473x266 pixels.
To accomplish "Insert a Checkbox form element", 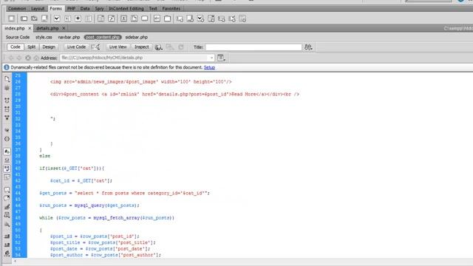I will (57, 18).
